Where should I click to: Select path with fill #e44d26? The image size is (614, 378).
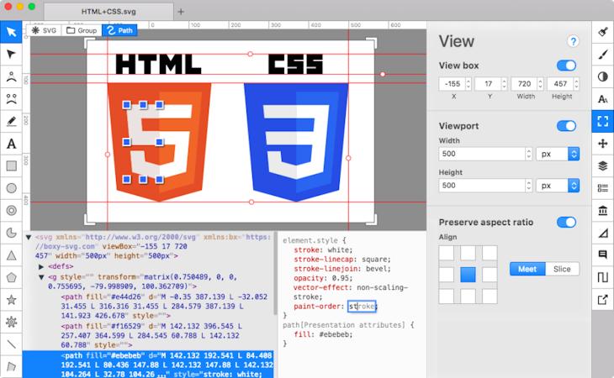(x=165, y=306)
